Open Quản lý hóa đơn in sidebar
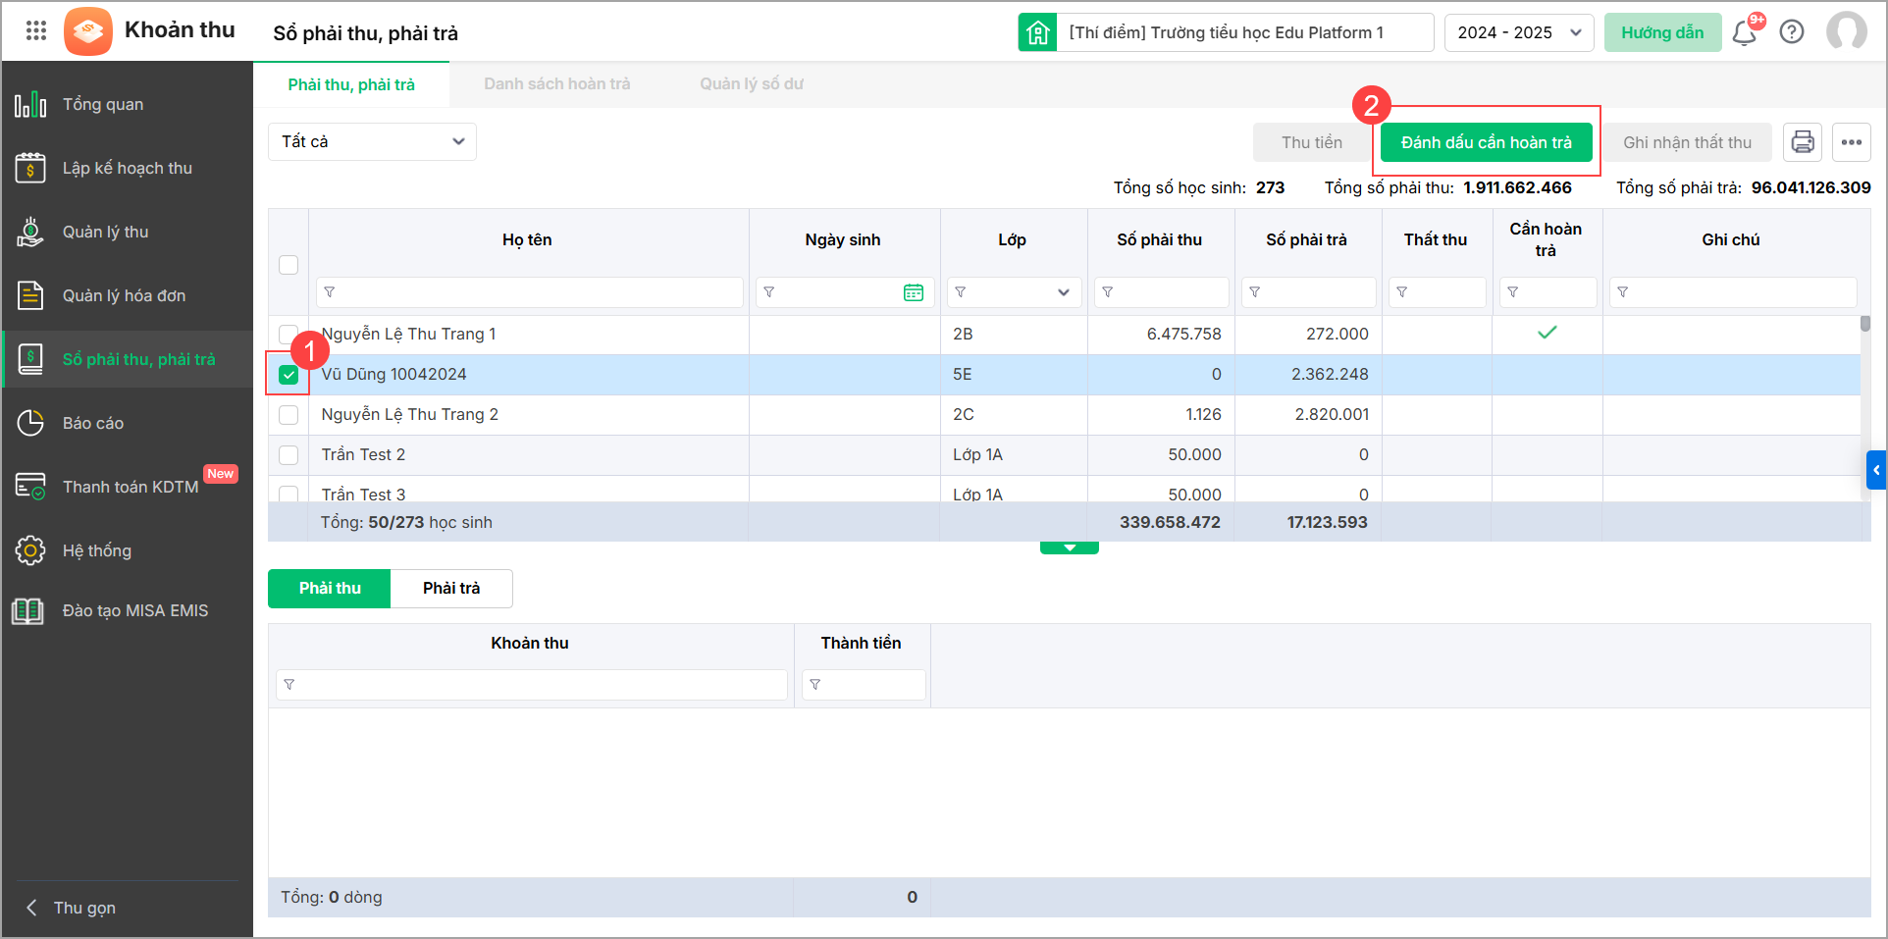 click(124, 295)
